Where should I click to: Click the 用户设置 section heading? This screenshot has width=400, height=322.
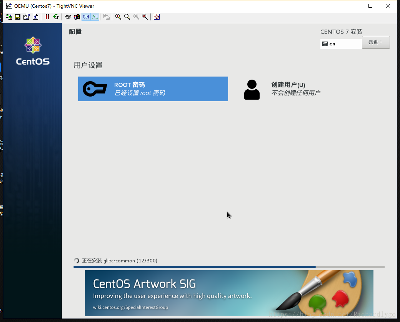88,65
